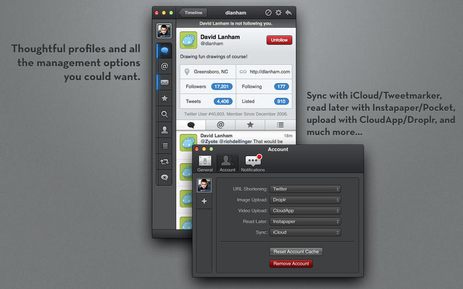Open the General preferences tab

(x=205, y=164)
